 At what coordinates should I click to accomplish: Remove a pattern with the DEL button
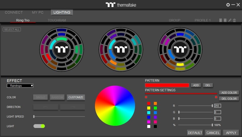[x=208, y=85]
